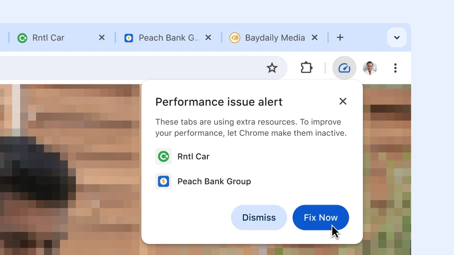The image size is (454, 255).
Task: Open the profile avatar menu
Action: pos(370,68)
